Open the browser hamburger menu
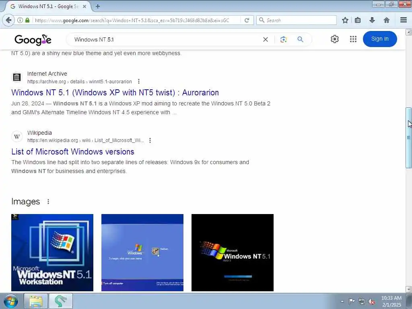412x309 pixels. [404, 20]
